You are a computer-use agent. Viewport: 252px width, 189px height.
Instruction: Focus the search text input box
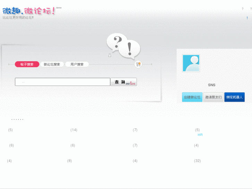pos(62,82)
